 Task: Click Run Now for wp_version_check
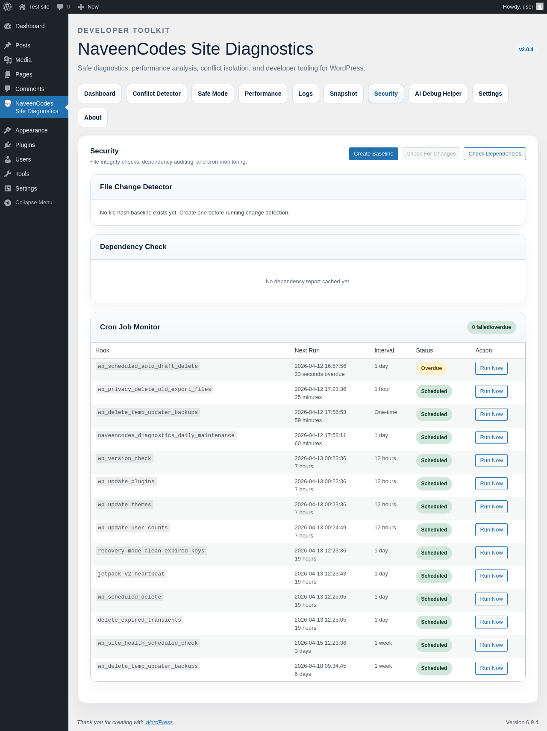[x=491, y=461]
